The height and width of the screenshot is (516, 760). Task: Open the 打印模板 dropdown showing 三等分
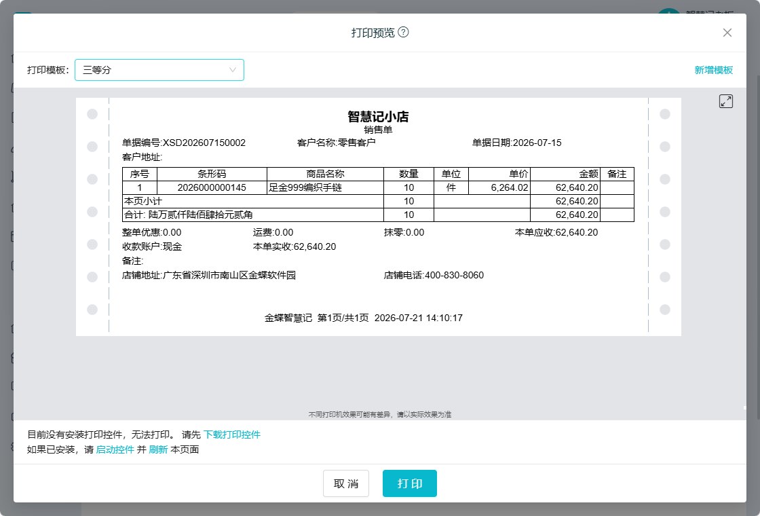(x=159, y=70)
